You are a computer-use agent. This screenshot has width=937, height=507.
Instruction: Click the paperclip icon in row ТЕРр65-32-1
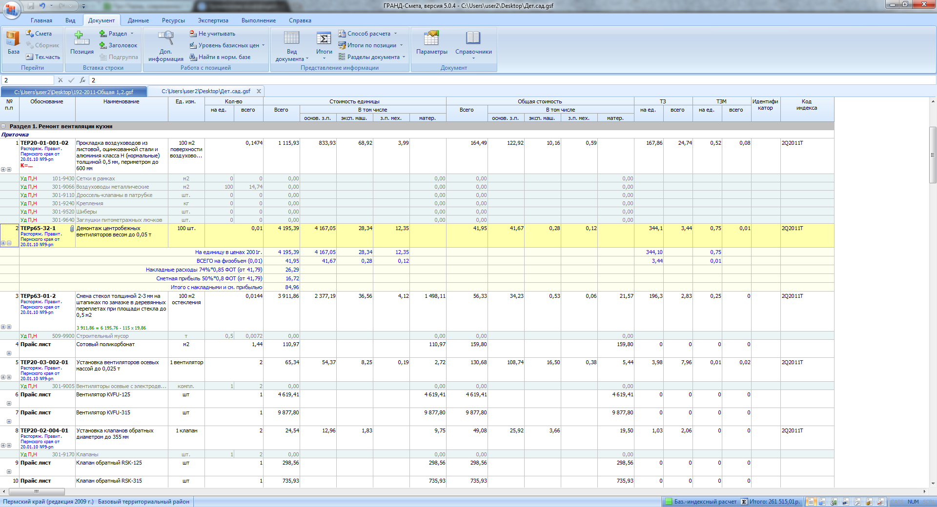tap(72, 229)
